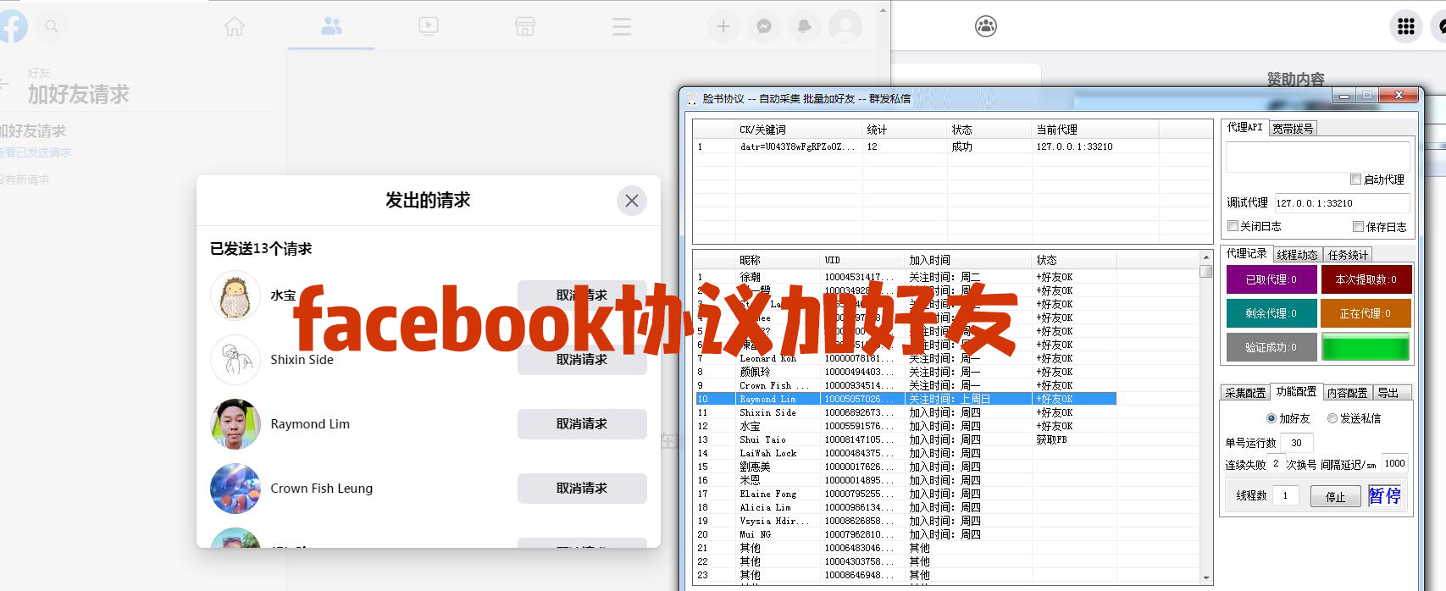The width and height of the screenshot is (1446, 591).
Task: Click the teal 剩余代理 swatch
Action: click(x=1271, y=313)
